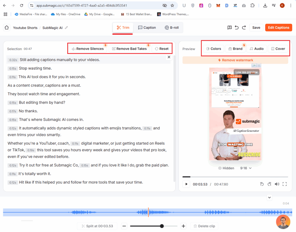296x232 pixels.
Task: Click the Save button
Action: point(256,28)
